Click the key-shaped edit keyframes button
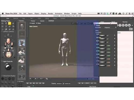 pos(87,83)
